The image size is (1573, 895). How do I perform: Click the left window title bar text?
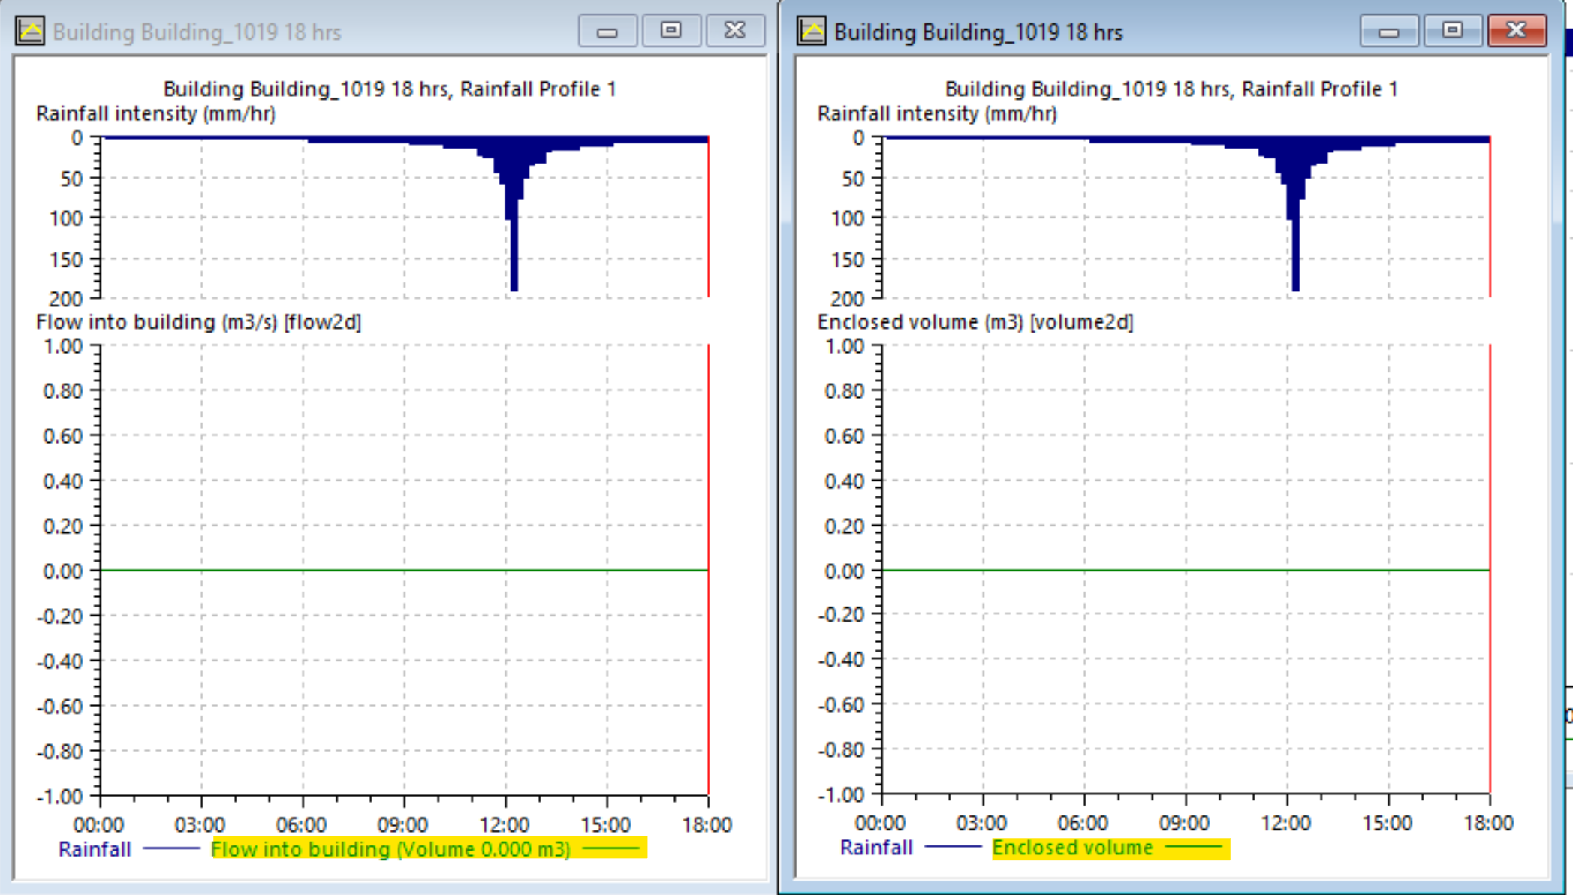197,32
